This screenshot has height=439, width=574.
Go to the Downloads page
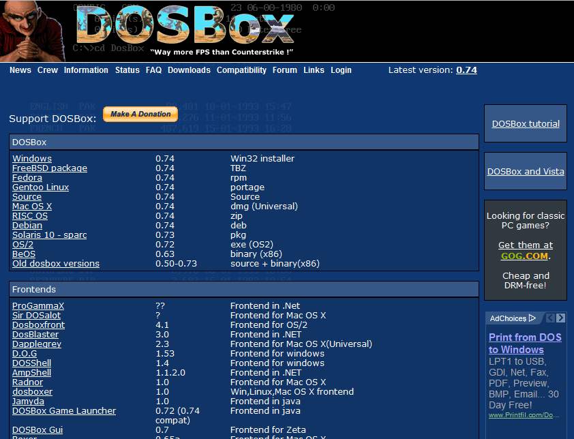[189, 70]
